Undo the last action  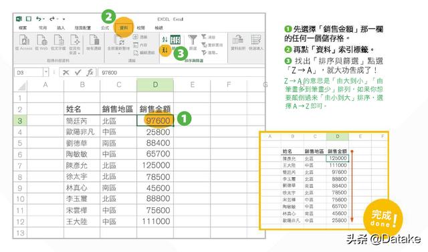coord(39,19)
